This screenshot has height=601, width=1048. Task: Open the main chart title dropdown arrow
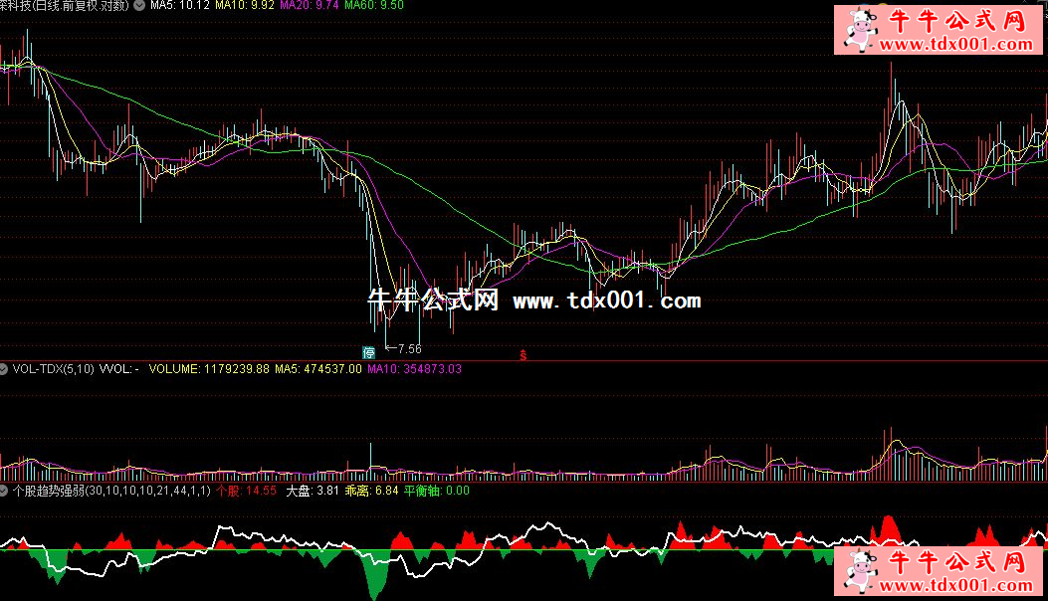pyautogui.click(x=138, y=6)
